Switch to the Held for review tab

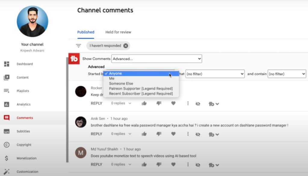pos(118,32)
